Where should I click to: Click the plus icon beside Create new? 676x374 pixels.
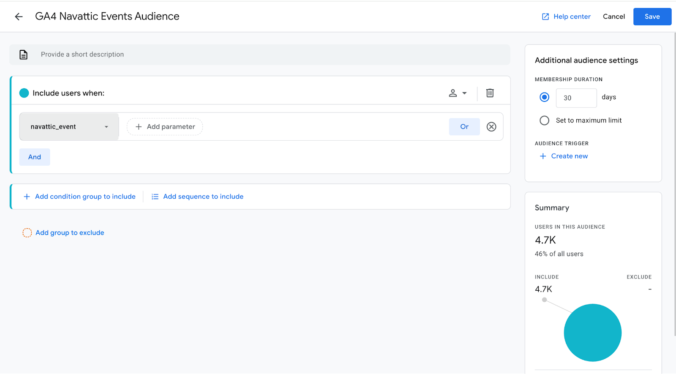(x=543, y=156)
